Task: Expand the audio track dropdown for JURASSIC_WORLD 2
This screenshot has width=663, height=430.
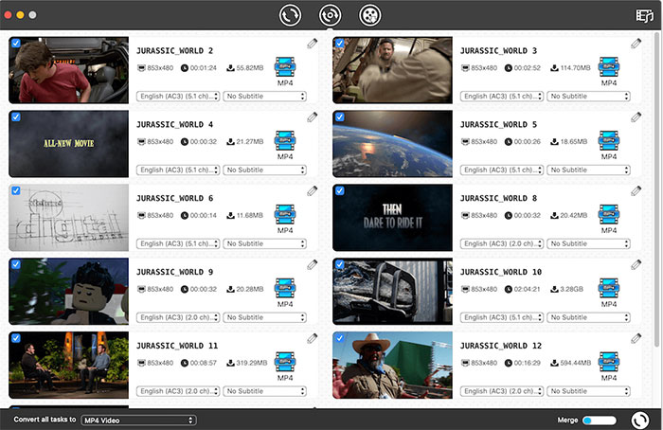Action: pyautogui.click(x=178, y=96)
